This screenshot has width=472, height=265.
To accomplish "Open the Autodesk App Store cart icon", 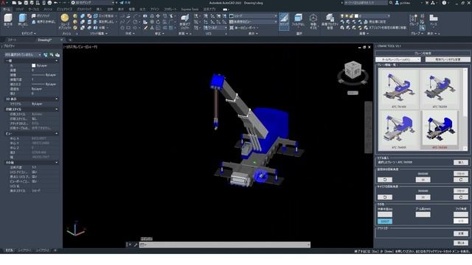I will coord(427,3).
